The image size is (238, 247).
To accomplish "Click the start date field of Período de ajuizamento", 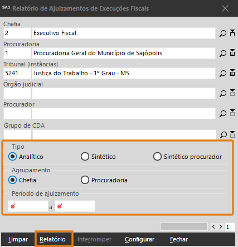I will [x=28, y=206].
